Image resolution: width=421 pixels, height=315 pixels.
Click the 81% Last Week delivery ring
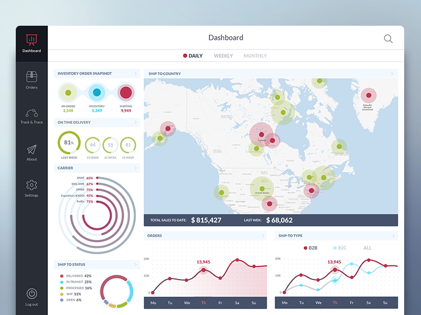pyautogui.click(x=69, y=141)
